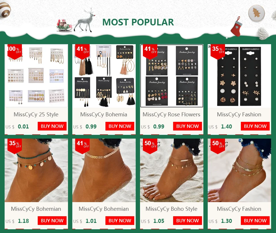Image resolution: width=276 pixels, height=233 pixels.
Task: Open the black-card Fashion Earrings image
Action: [239, 76]
